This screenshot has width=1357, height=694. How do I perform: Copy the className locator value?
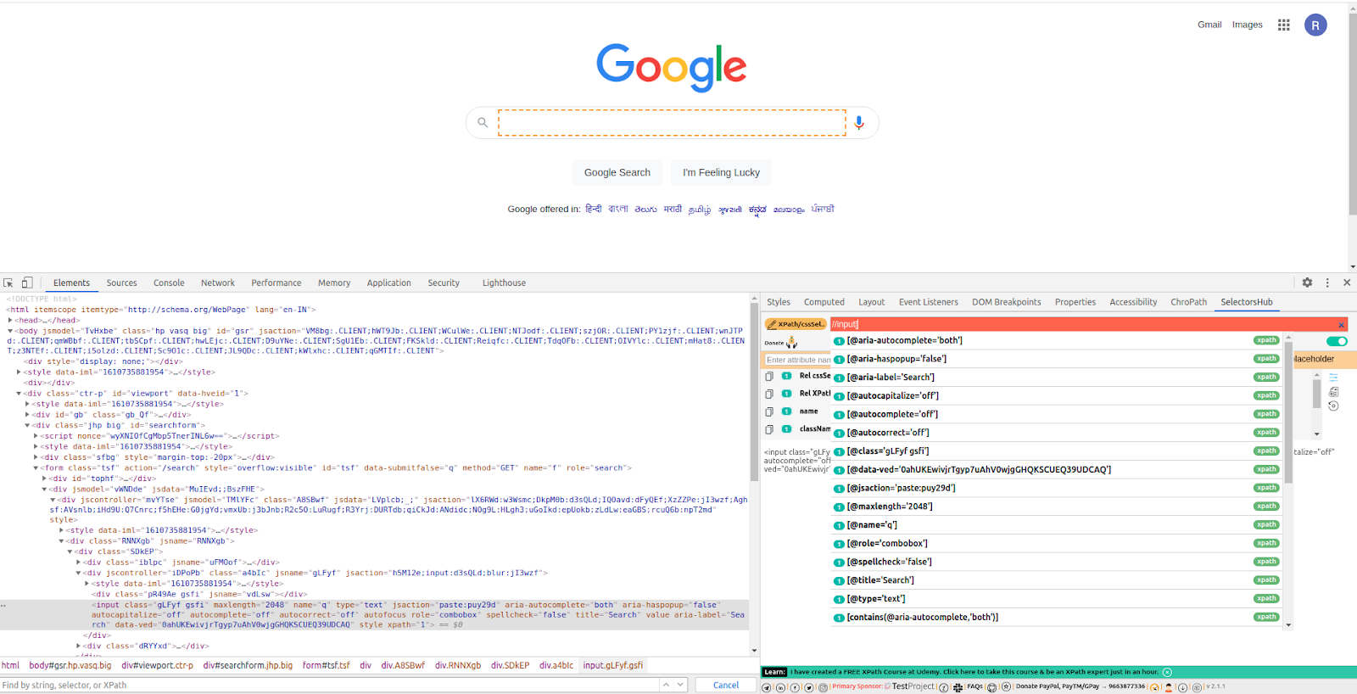pyautogui.click(x=769, y=429)
